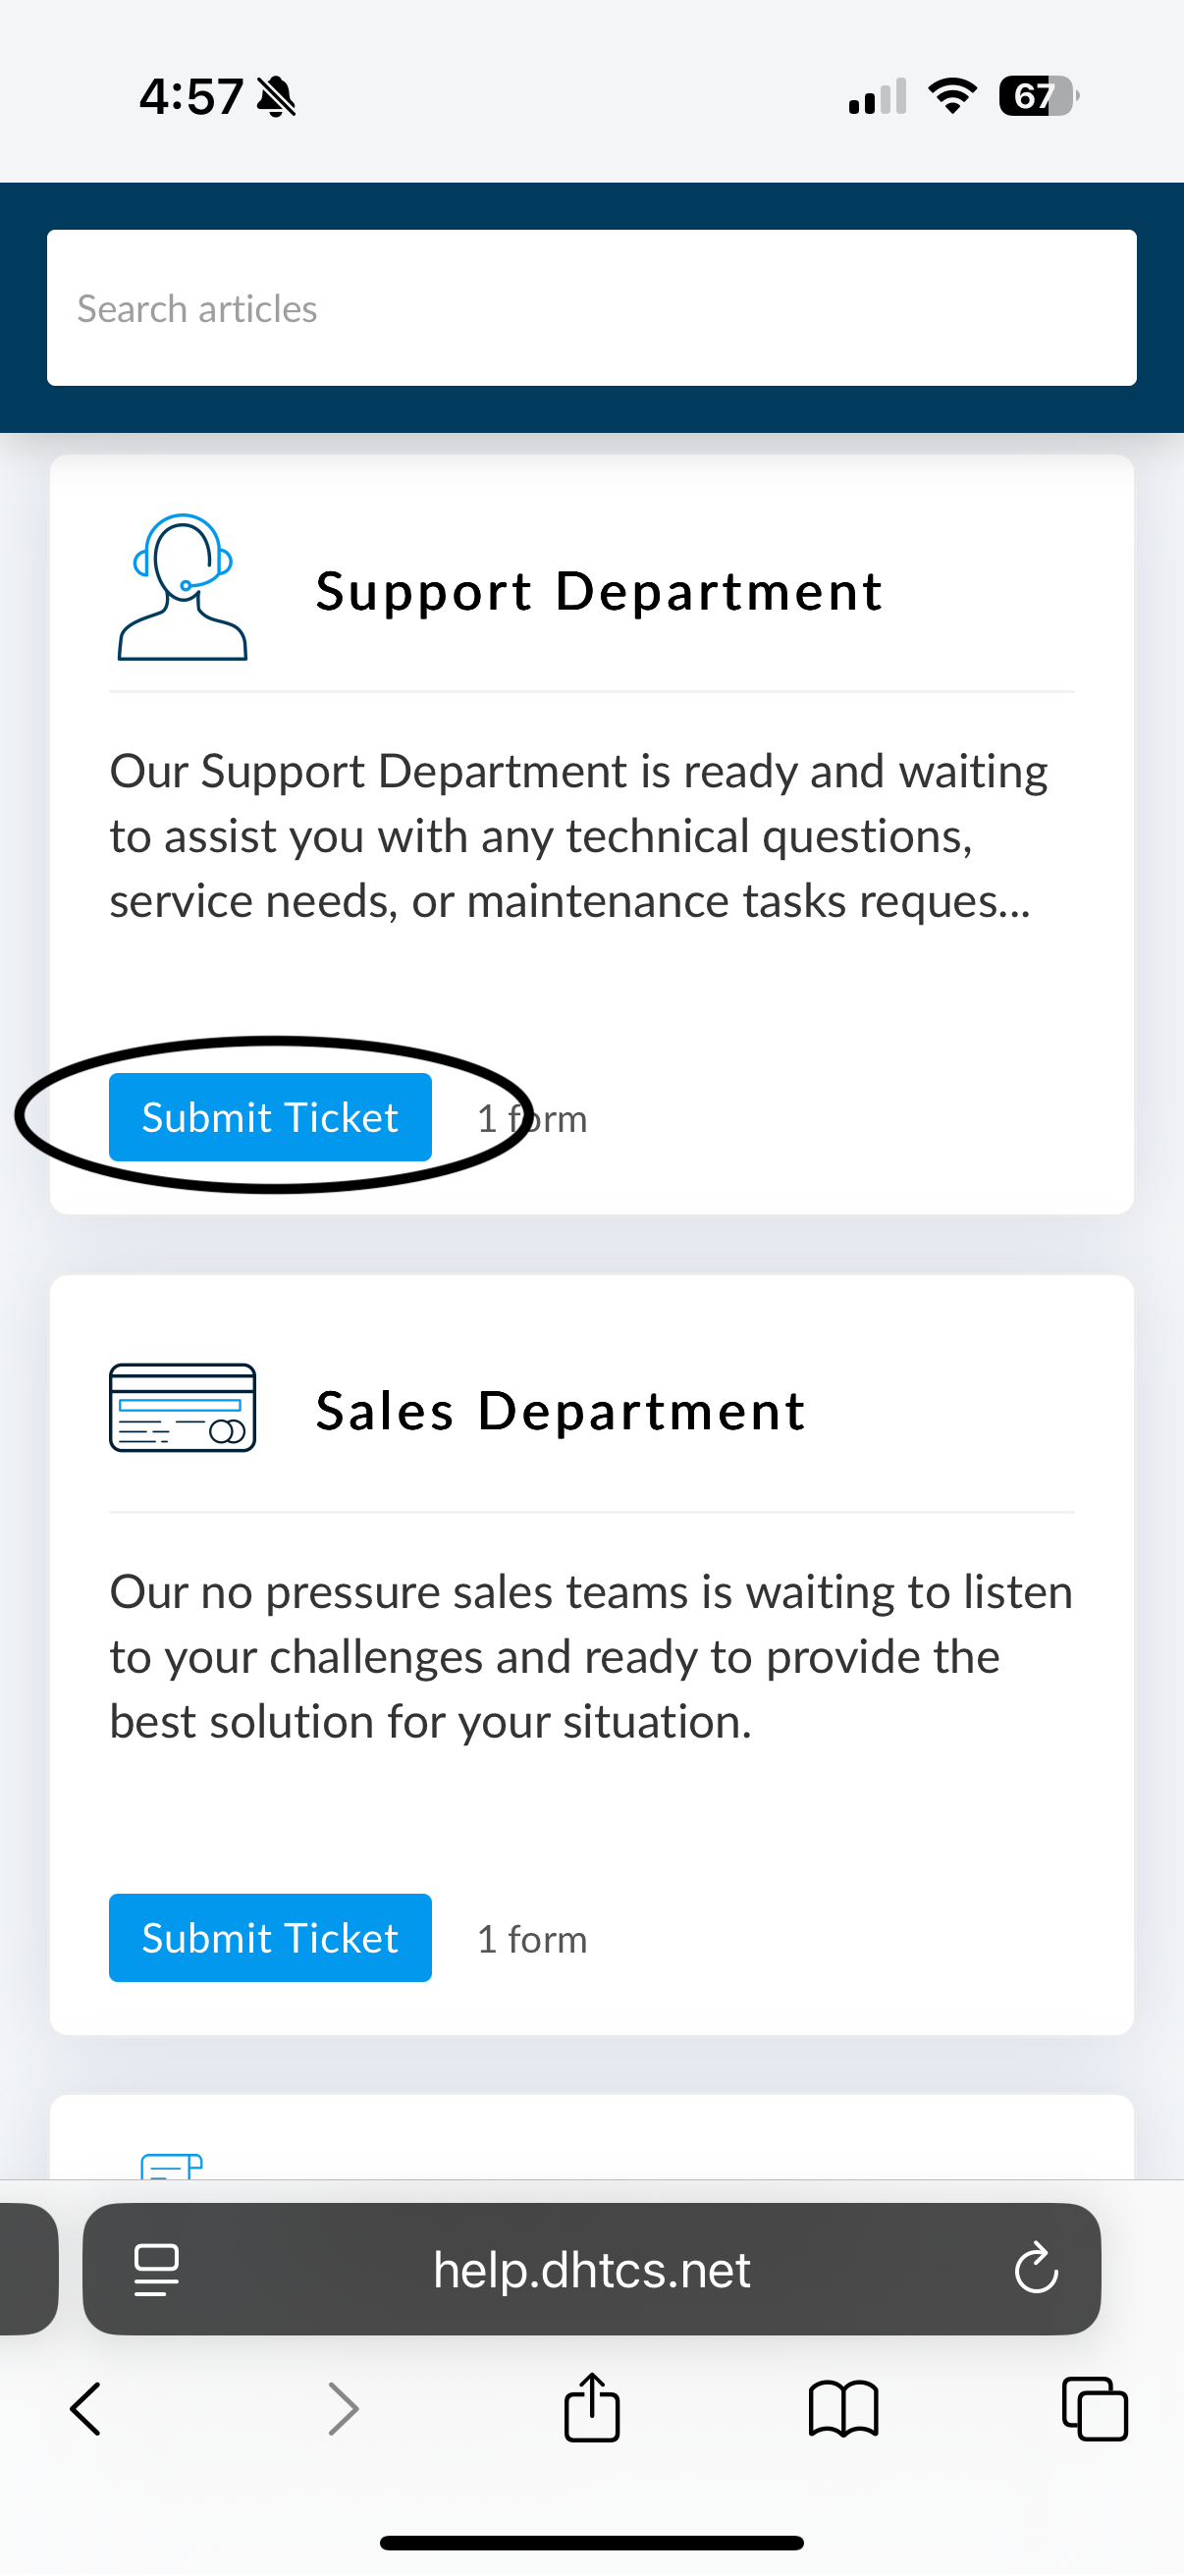Open Safari bookmarks book icon
1184x2574 pixels.
click(x=843, y=2408)
